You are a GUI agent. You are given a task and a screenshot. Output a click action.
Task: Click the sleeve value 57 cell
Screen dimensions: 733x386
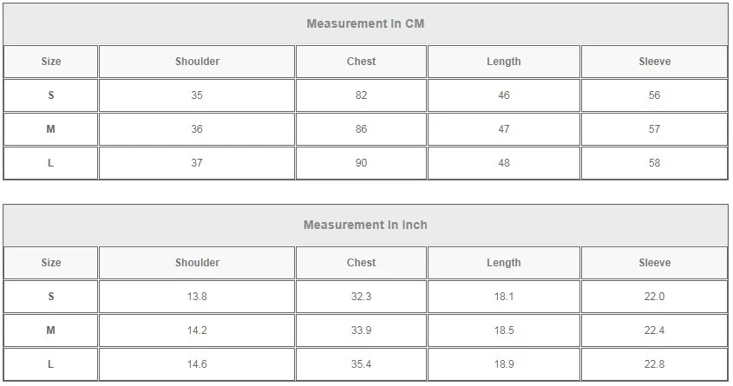[654, 129]
